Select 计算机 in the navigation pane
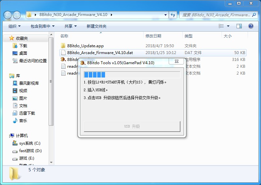261x185 pixels. coord(22,135)
